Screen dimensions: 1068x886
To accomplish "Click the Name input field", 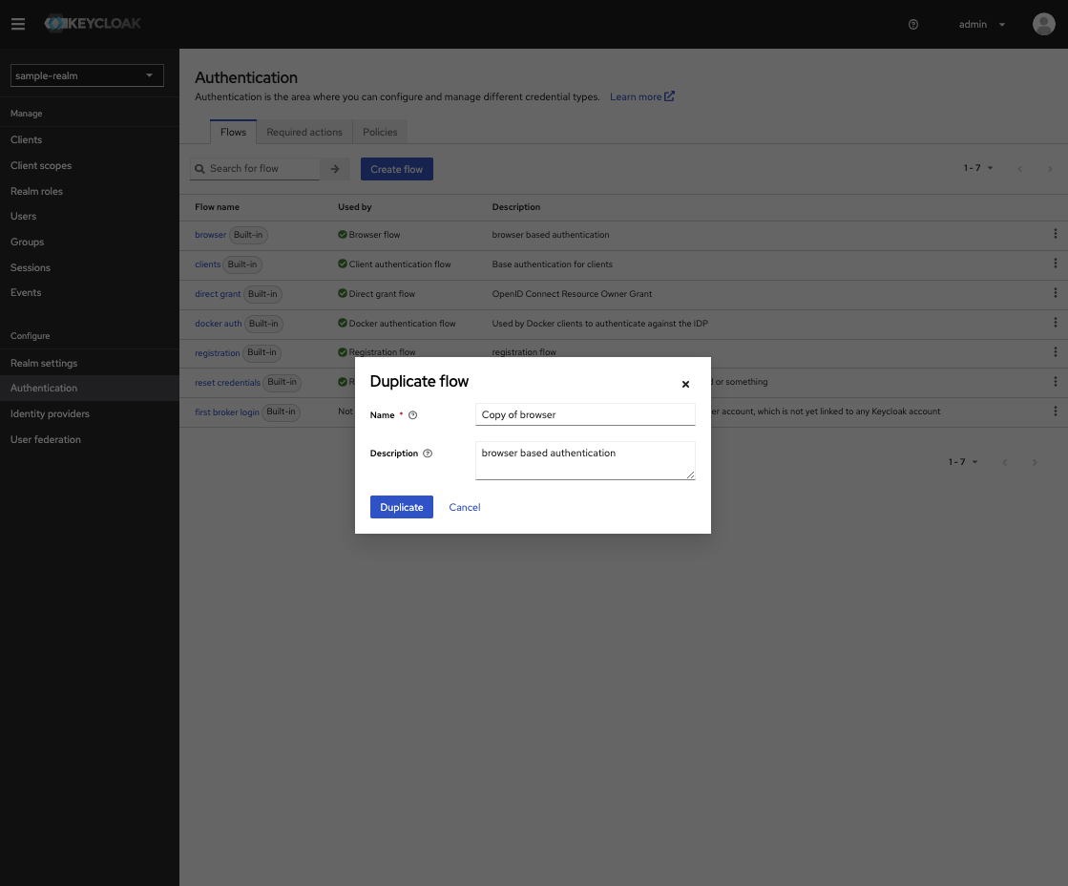I will [585, 414].
